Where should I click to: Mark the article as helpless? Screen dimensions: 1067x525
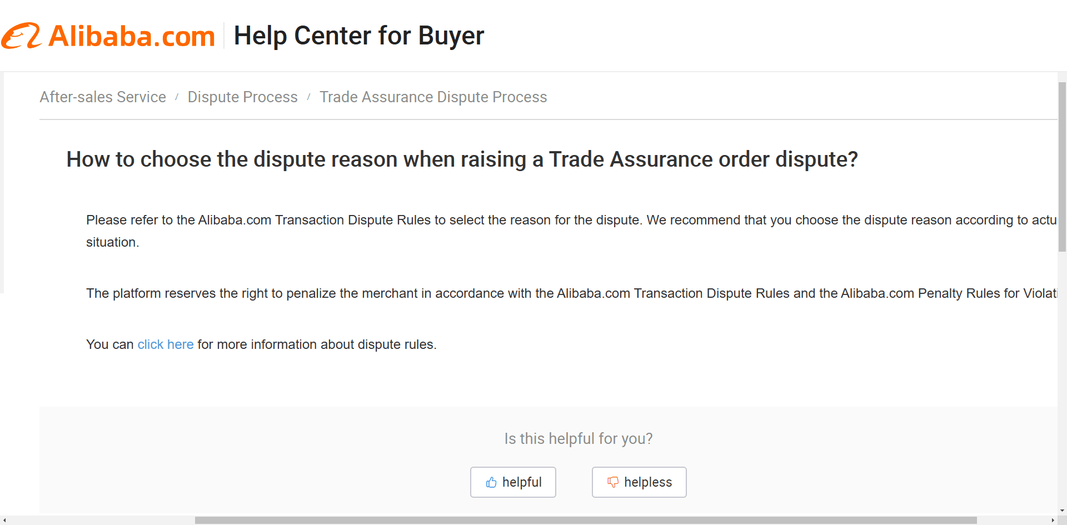coord(639,482)
